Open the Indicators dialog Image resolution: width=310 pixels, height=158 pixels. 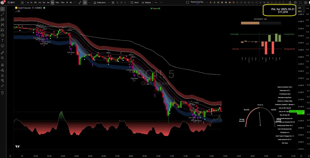point(100,2)
